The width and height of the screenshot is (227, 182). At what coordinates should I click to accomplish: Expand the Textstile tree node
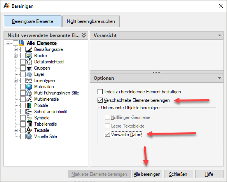click(x=16, y=130)
